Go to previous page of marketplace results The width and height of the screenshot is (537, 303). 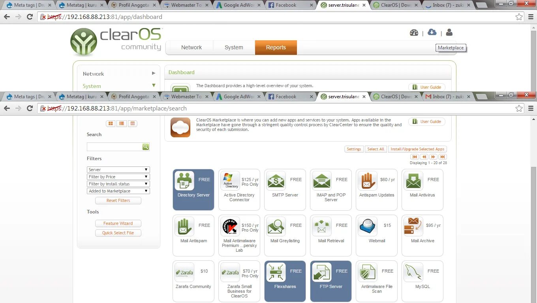pos(424,157)
